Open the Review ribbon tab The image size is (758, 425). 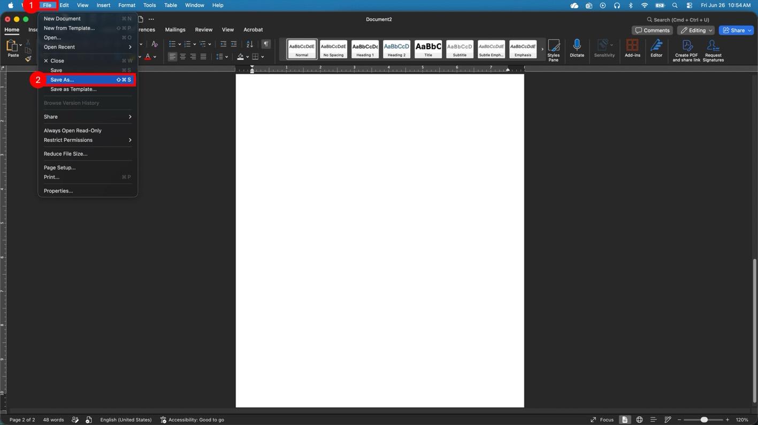(x=203, y=30)
